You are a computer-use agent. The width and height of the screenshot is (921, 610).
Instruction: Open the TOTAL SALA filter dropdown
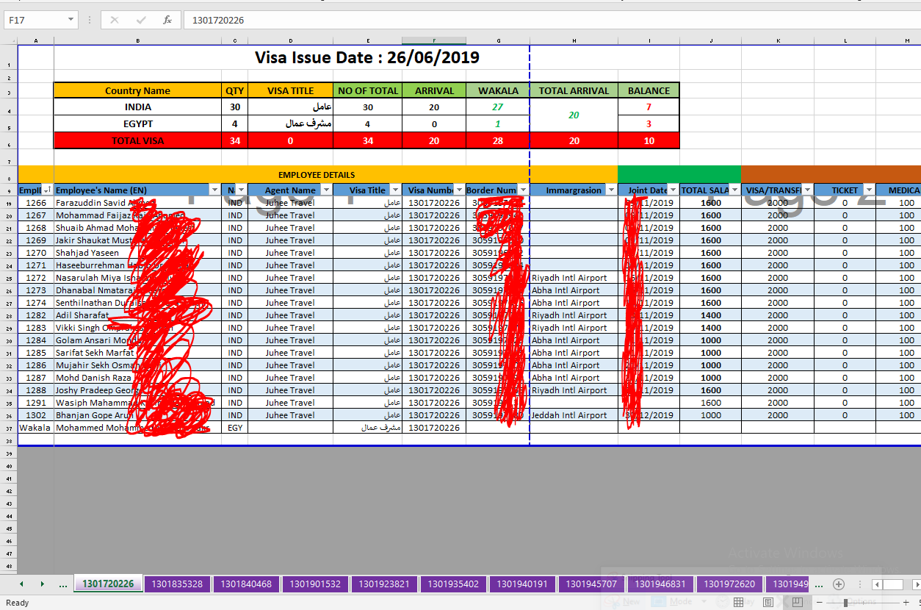pyautogui.click(x=734, y=190)
